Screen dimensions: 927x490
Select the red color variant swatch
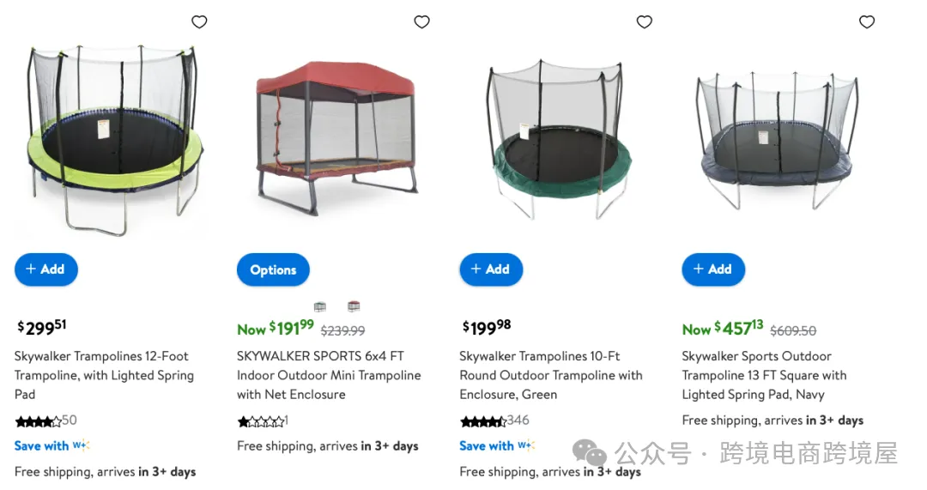(x=353, y=306)
